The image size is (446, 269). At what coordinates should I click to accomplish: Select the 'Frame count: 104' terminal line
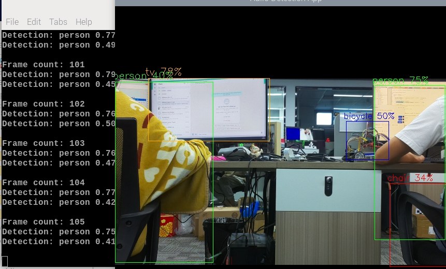[x=43, y=183]
